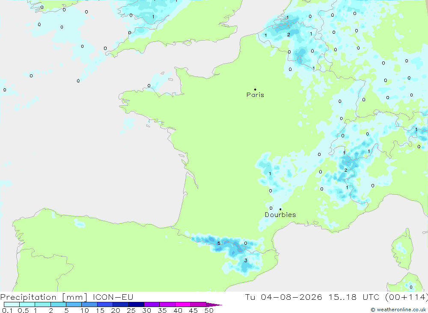The height and width of the screenshot is (313, 428).
Task: Click the 40–45 mm legend swatch
Action: (x=183, y=304)
